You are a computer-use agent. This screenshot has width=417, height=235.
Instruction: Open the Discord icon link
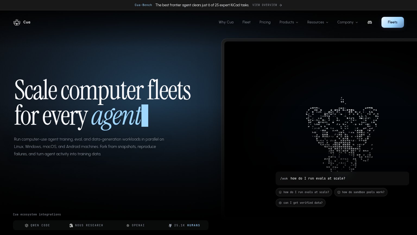click(369, 22)
